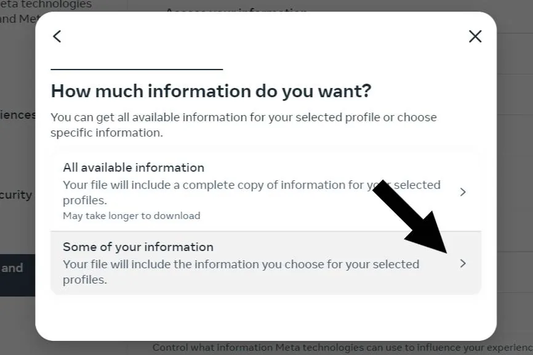The width and height of the screenshot is (533, 355).
Task: Expand All available information via its chevron
Action: (x=463, y=192)
